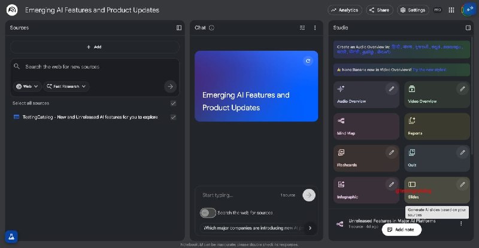This screenshot has width=479, height=248.
Task: Open the Chat three-dot menu
Action: [x=315, y=27]
